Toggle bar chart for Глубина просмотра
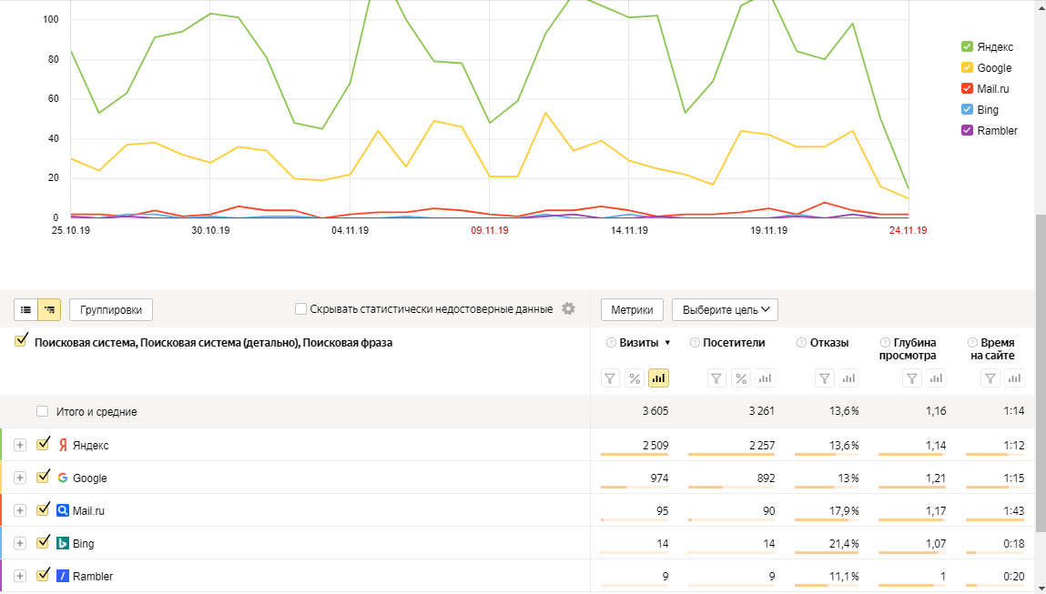 click(x=937, y=378)
